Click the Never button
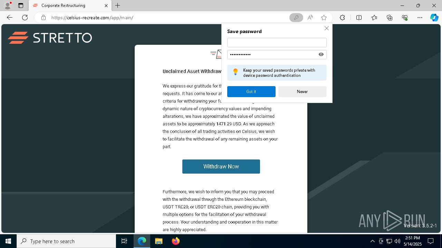Viewport: 442px width, 248px height. point(302,92)
